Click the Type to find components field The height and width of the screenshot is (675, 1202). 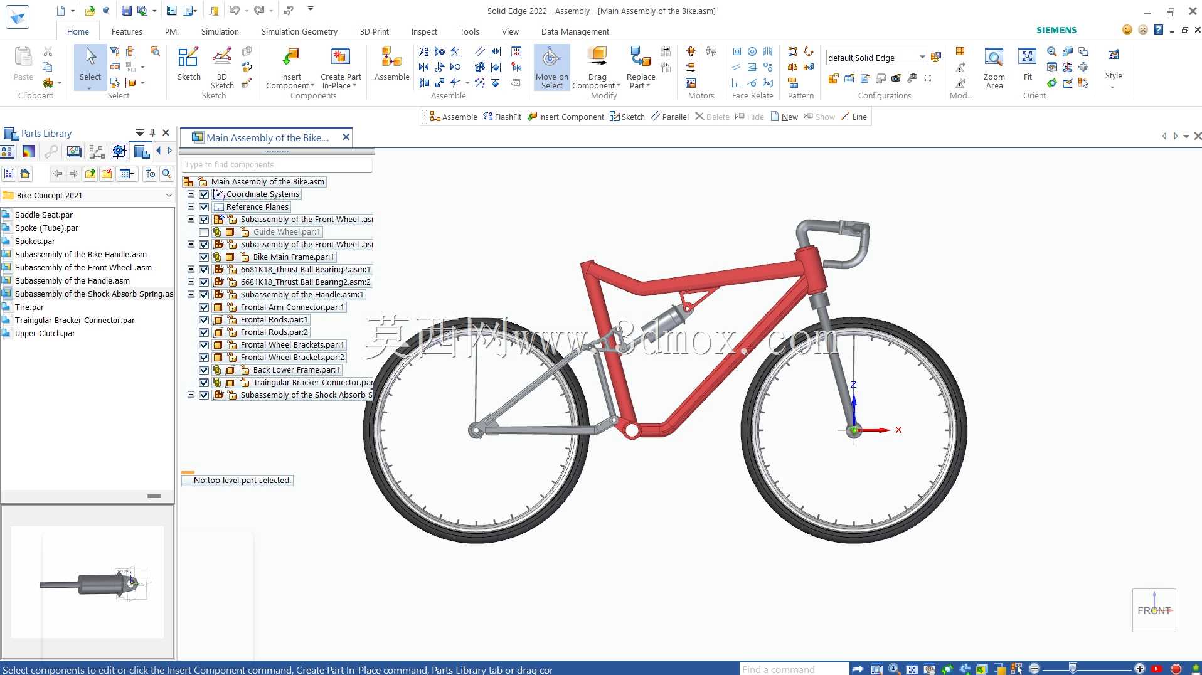click(277, 164)
